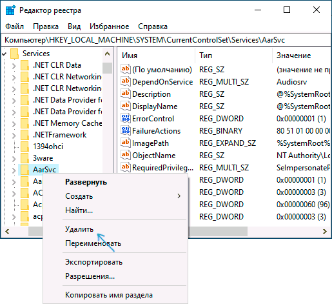Select the ImagePath value name
Image resolution: width=332 pixels, height=304 pixels.
pos(150,143)
